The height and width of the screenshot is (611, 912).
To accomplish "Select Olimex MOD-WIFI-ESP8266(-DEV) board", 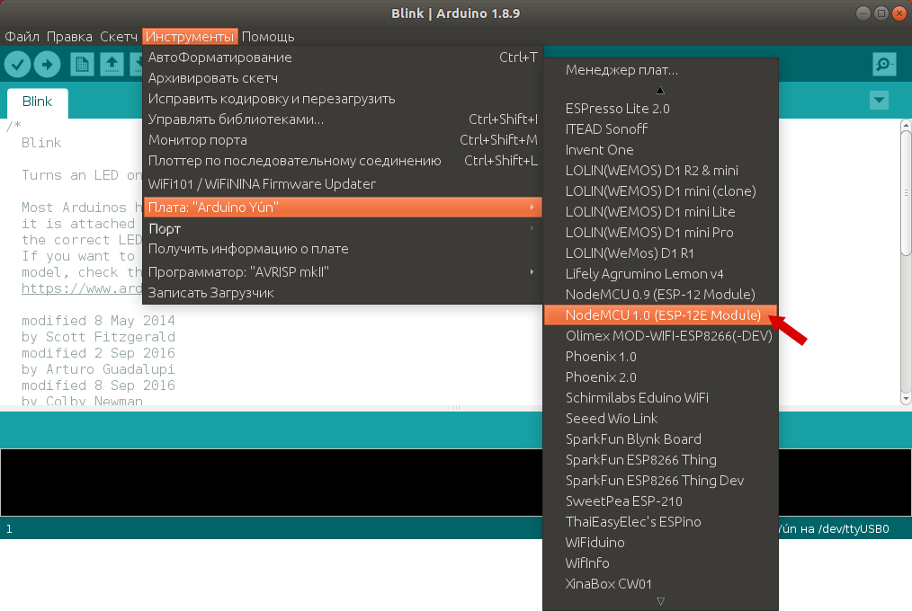I will pos(661,336).
